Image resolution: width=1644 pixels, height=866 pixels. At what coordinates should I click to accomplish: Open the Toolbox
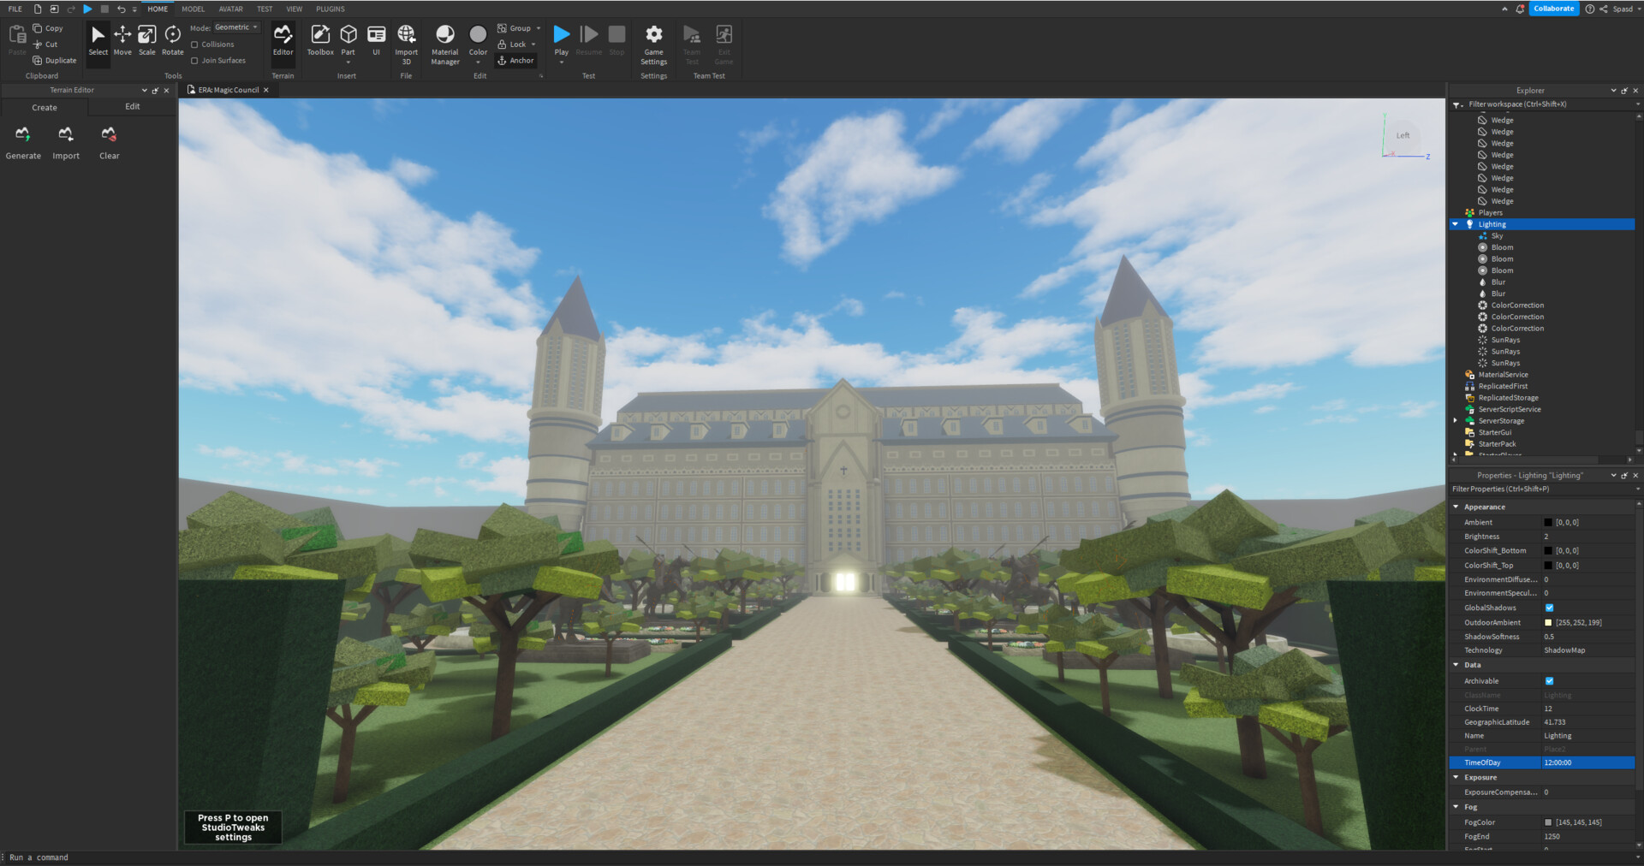coord(319,39)
